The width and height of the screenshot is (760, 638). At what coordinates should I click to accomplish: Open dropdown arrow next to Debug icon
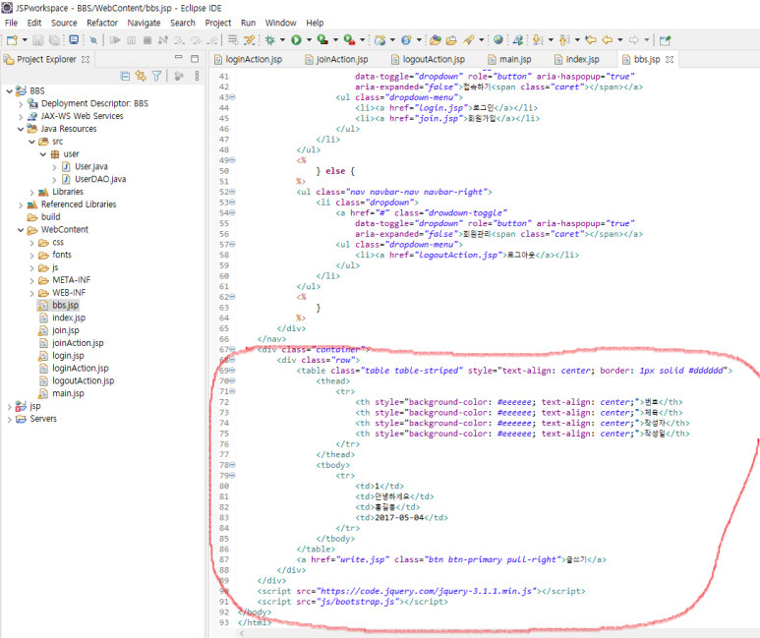(x=282, y=40)
